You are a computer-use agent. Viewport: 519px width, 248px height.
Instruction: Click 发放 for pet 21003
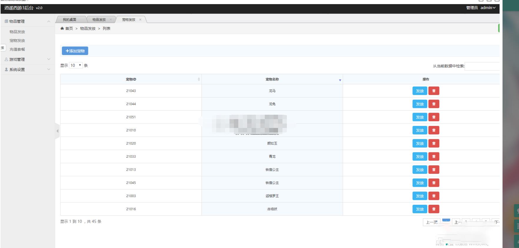point(420,196)
